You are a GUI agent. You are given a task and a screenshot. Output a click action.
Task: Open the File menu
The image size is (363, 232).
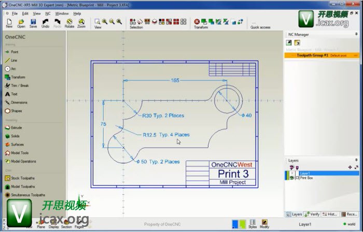tap(15, 13)
